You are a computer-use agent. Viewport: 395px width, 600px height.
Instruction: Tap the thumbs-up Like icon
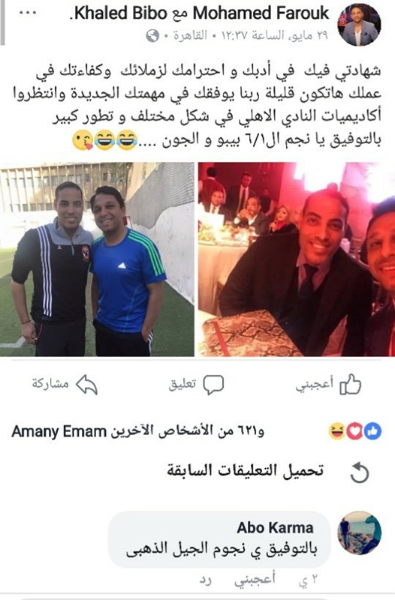[351, 384]
